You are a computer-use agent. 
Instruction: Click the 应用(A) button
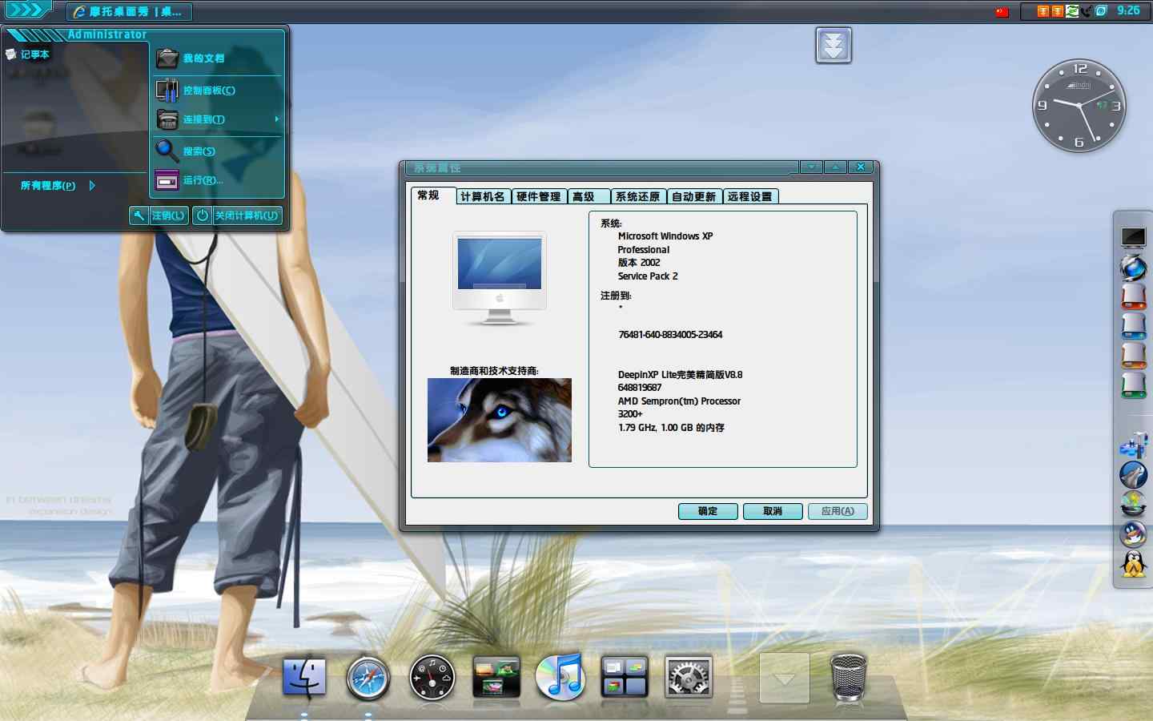[x=838, y=511]
